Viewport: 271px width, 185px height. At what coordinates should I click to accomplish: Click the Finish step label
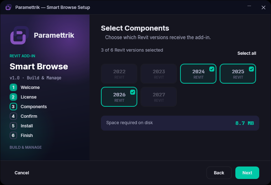pos(27,135)
